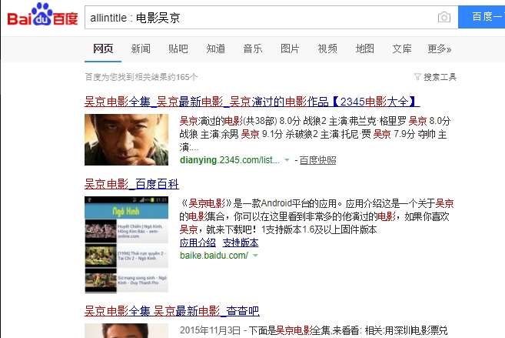Click the 百度一下 search button
This screenshot has width=505, height=338.
click(x=482, y=17)
